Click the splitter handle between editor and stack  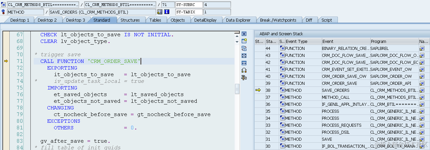(x=237, y=89)
